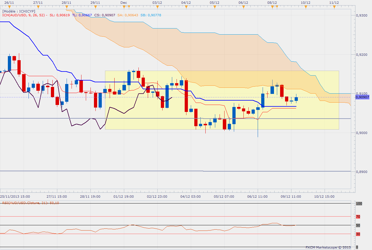Click the 04/12 03:00 time label
372x250 pixels.
[x=191, y=197]
